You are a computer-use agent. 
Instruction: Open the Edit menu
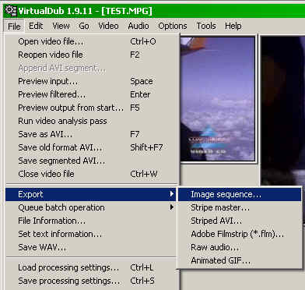pyautogui.click(x=36, y=26)
